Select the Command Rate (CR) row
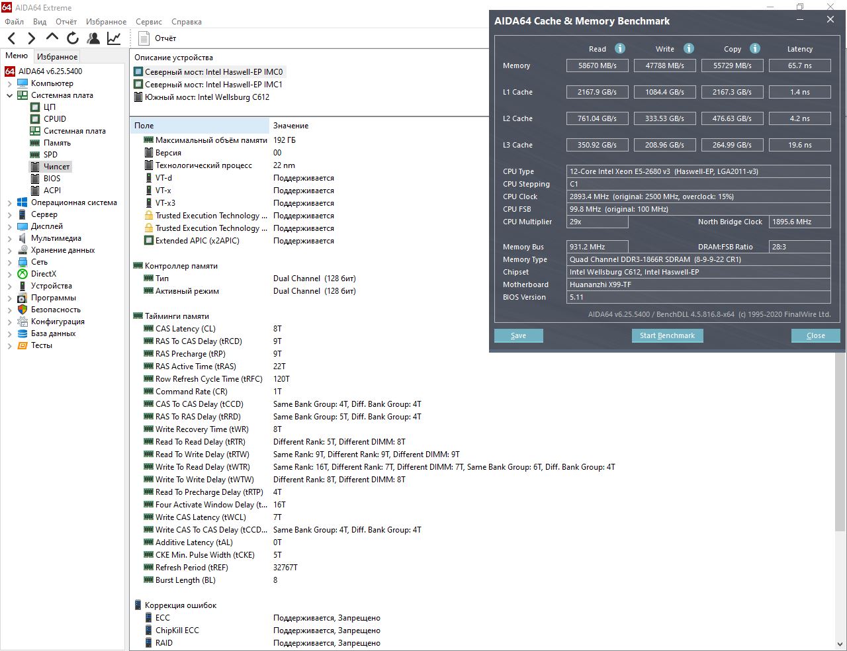The width and height of the screenshot is (847, 651). pos(482,392)
